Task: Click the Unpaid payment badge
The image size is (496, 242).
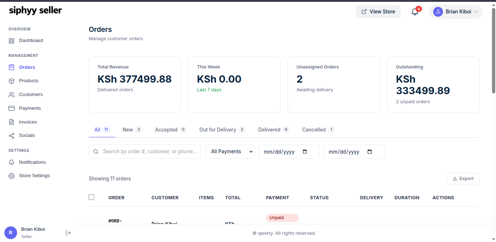Action: coord(282,218)
